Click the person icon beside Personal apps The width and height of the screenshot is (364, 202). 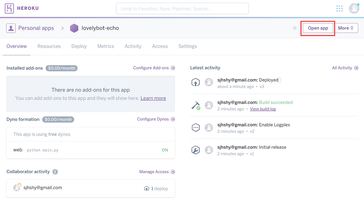click(11, 28)
